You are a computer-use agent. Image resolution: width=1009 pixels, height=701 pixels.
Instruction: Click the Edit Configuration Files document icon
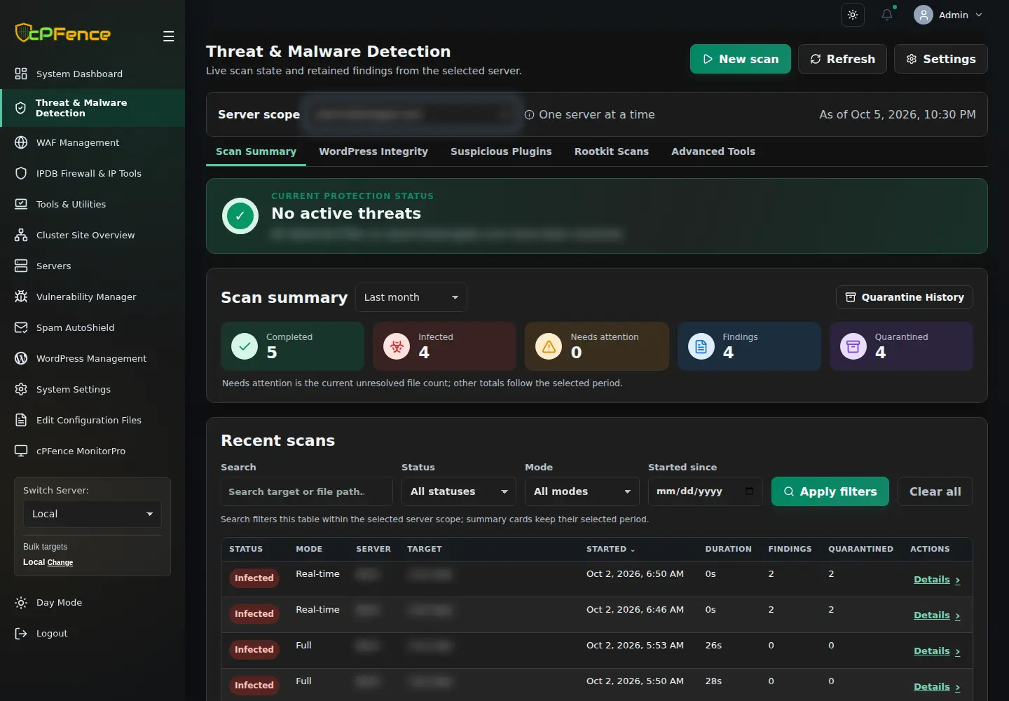click(21, 420)
